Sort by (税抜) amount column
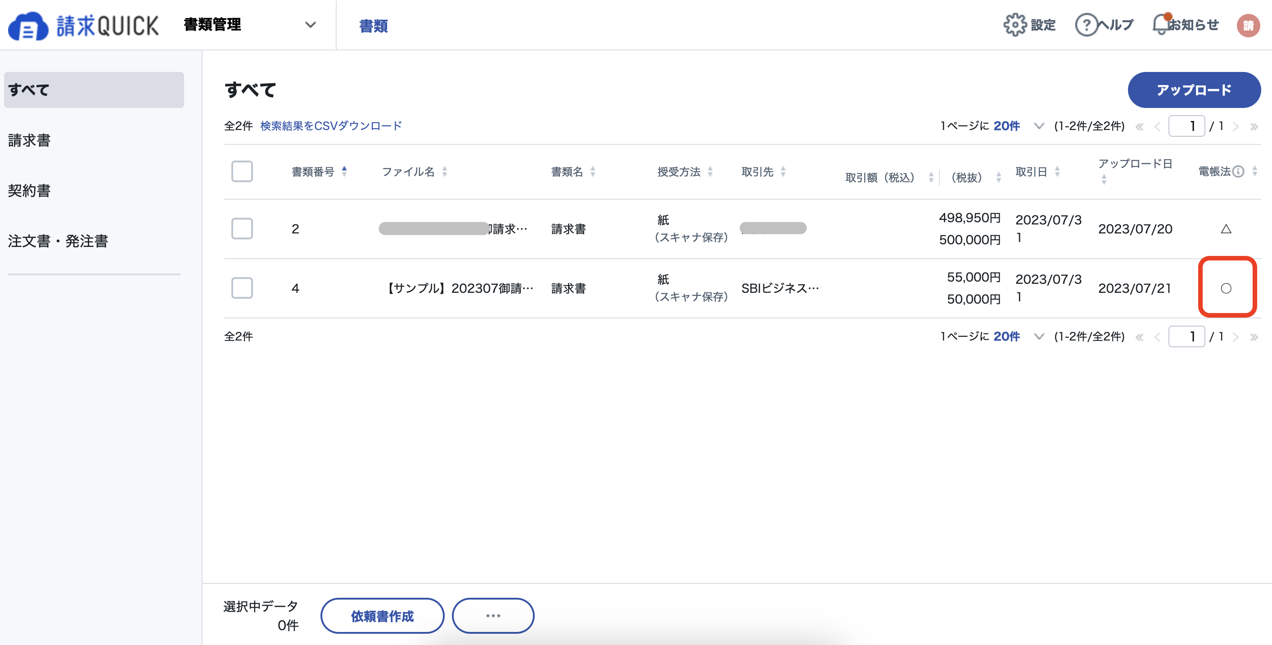The width and height of the screenshot is (1272, 645). tap(998, 177)
